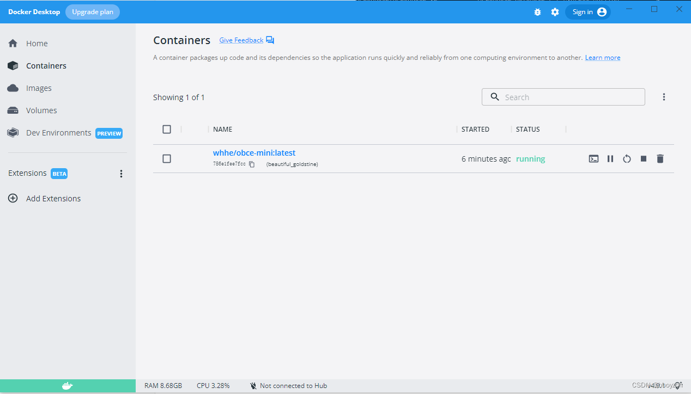The width and height of the screenshot is (691, 394).
Task: Click the PREVIEW badge beside Dev Environments
Action: click(109, 133)
